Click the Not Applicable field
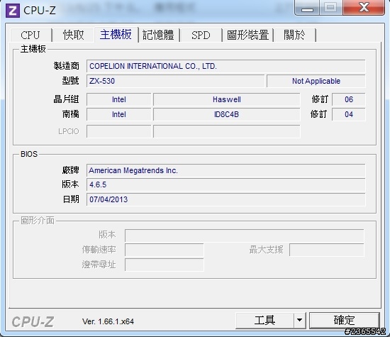Viewport: 390px width, 337px height. coord(316,81)
